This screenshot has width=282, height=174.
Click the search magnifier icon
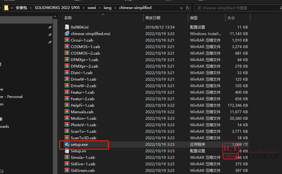281,8
